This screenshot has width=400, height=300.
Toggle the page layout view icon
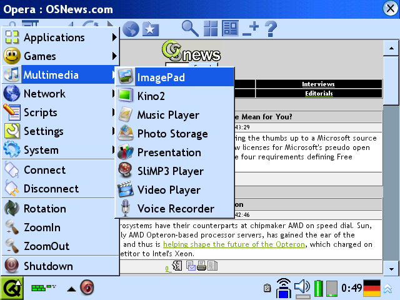click(230, 28)
